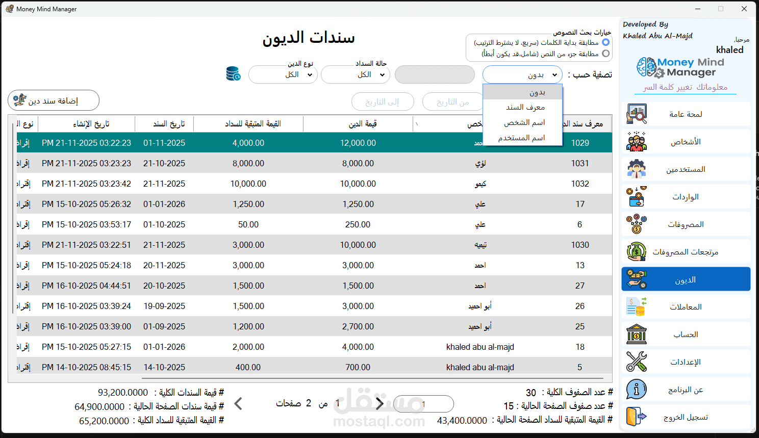Choose اسم المستخدم filter option
759x438 pixels.
522,138
